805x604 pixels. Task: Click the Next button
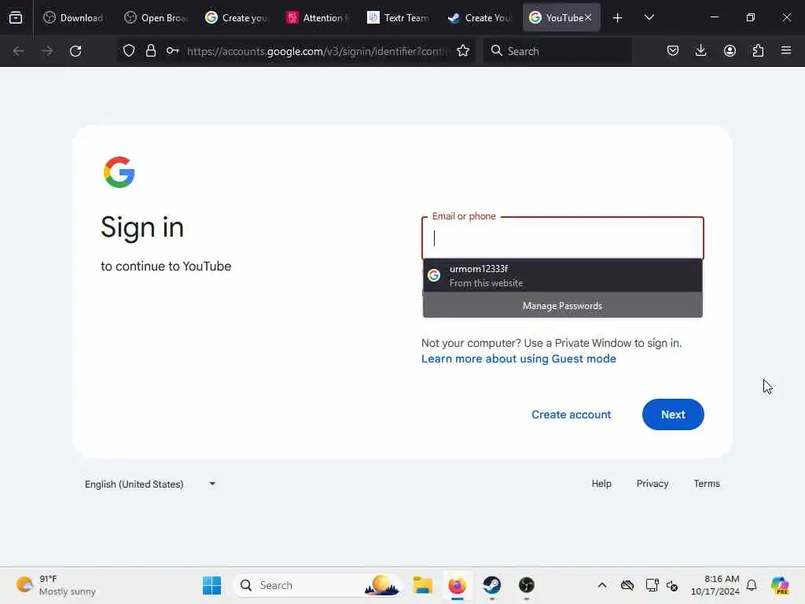[673, 414]
